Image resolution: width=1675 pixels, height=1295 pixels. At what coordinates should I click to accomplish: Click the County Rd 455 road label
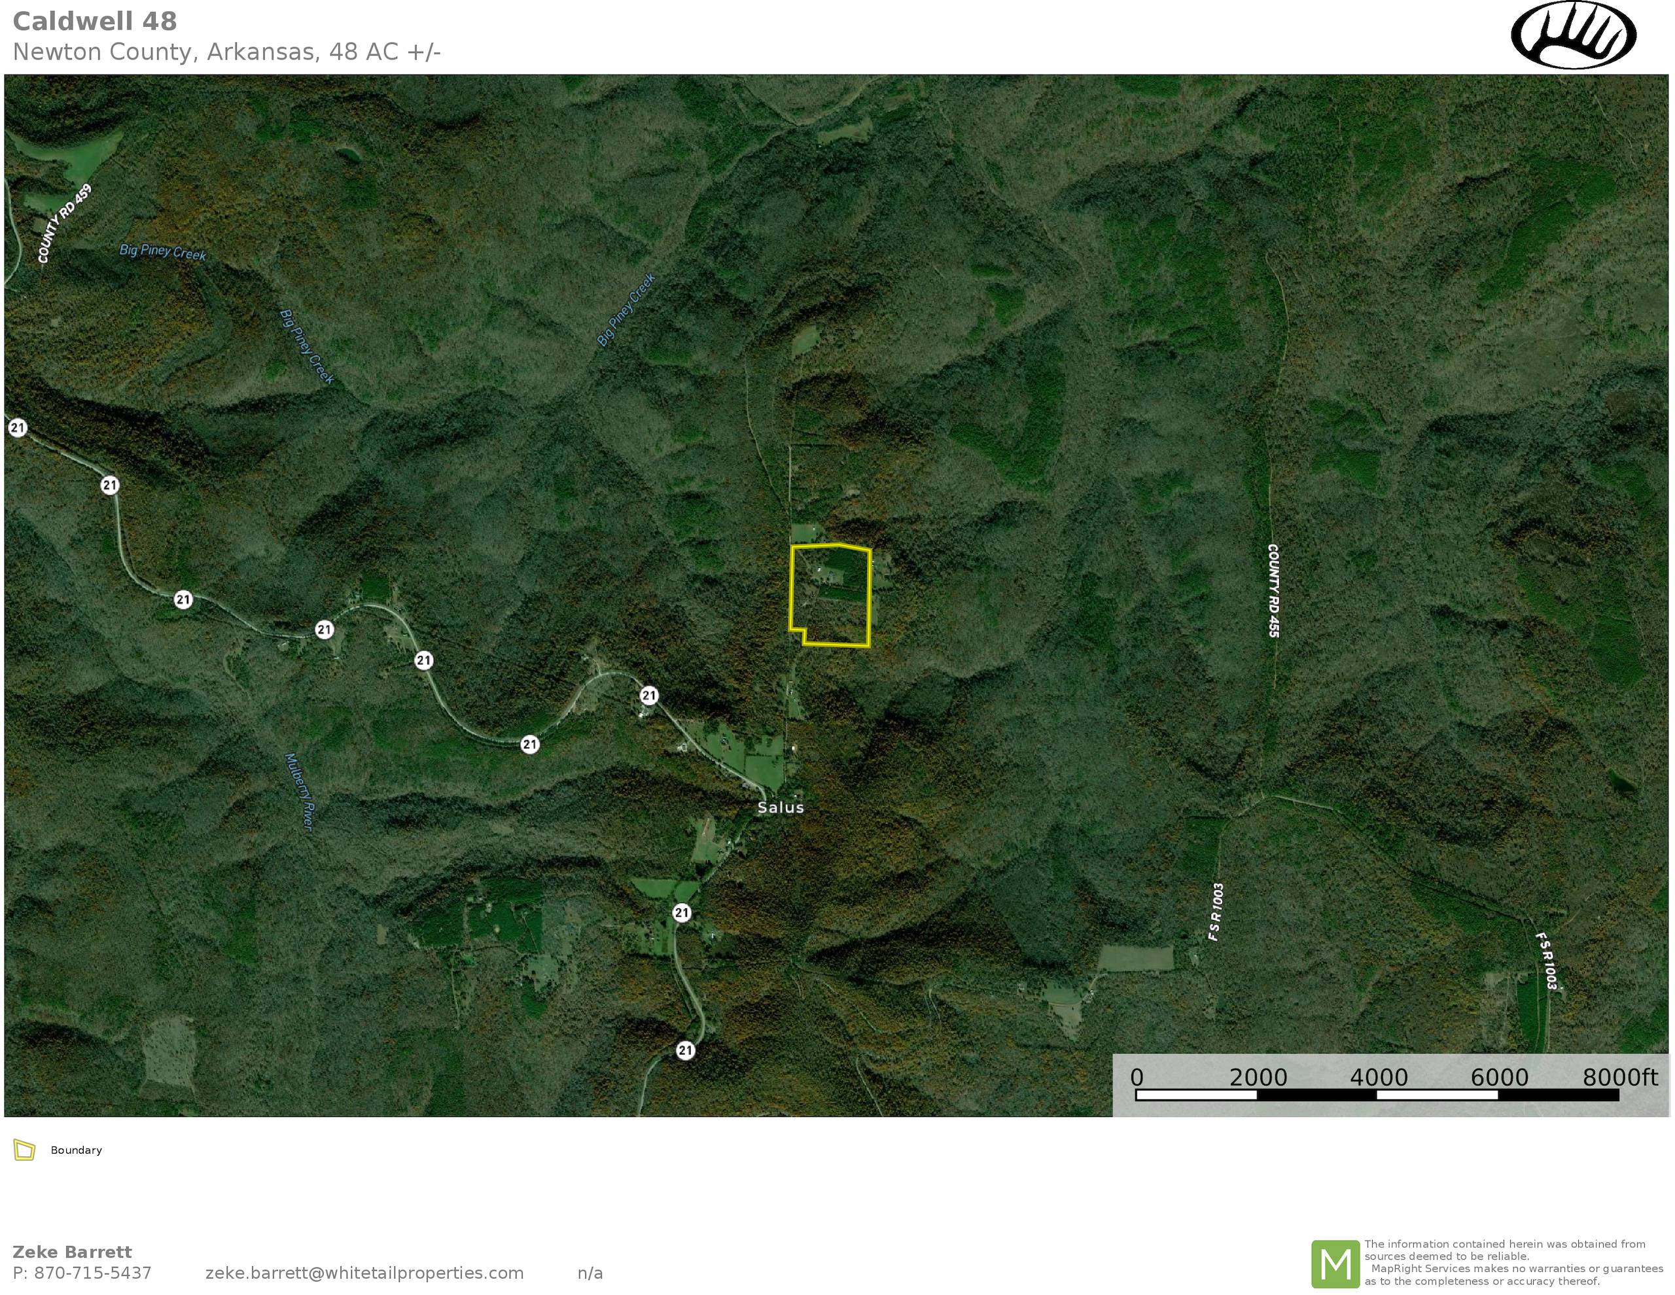coord(1273,591)
